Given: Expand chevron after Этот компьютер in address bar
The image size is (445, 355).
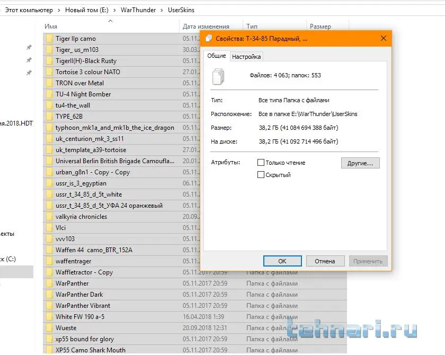Looking at the screenshot, I should tap(59, 10).
